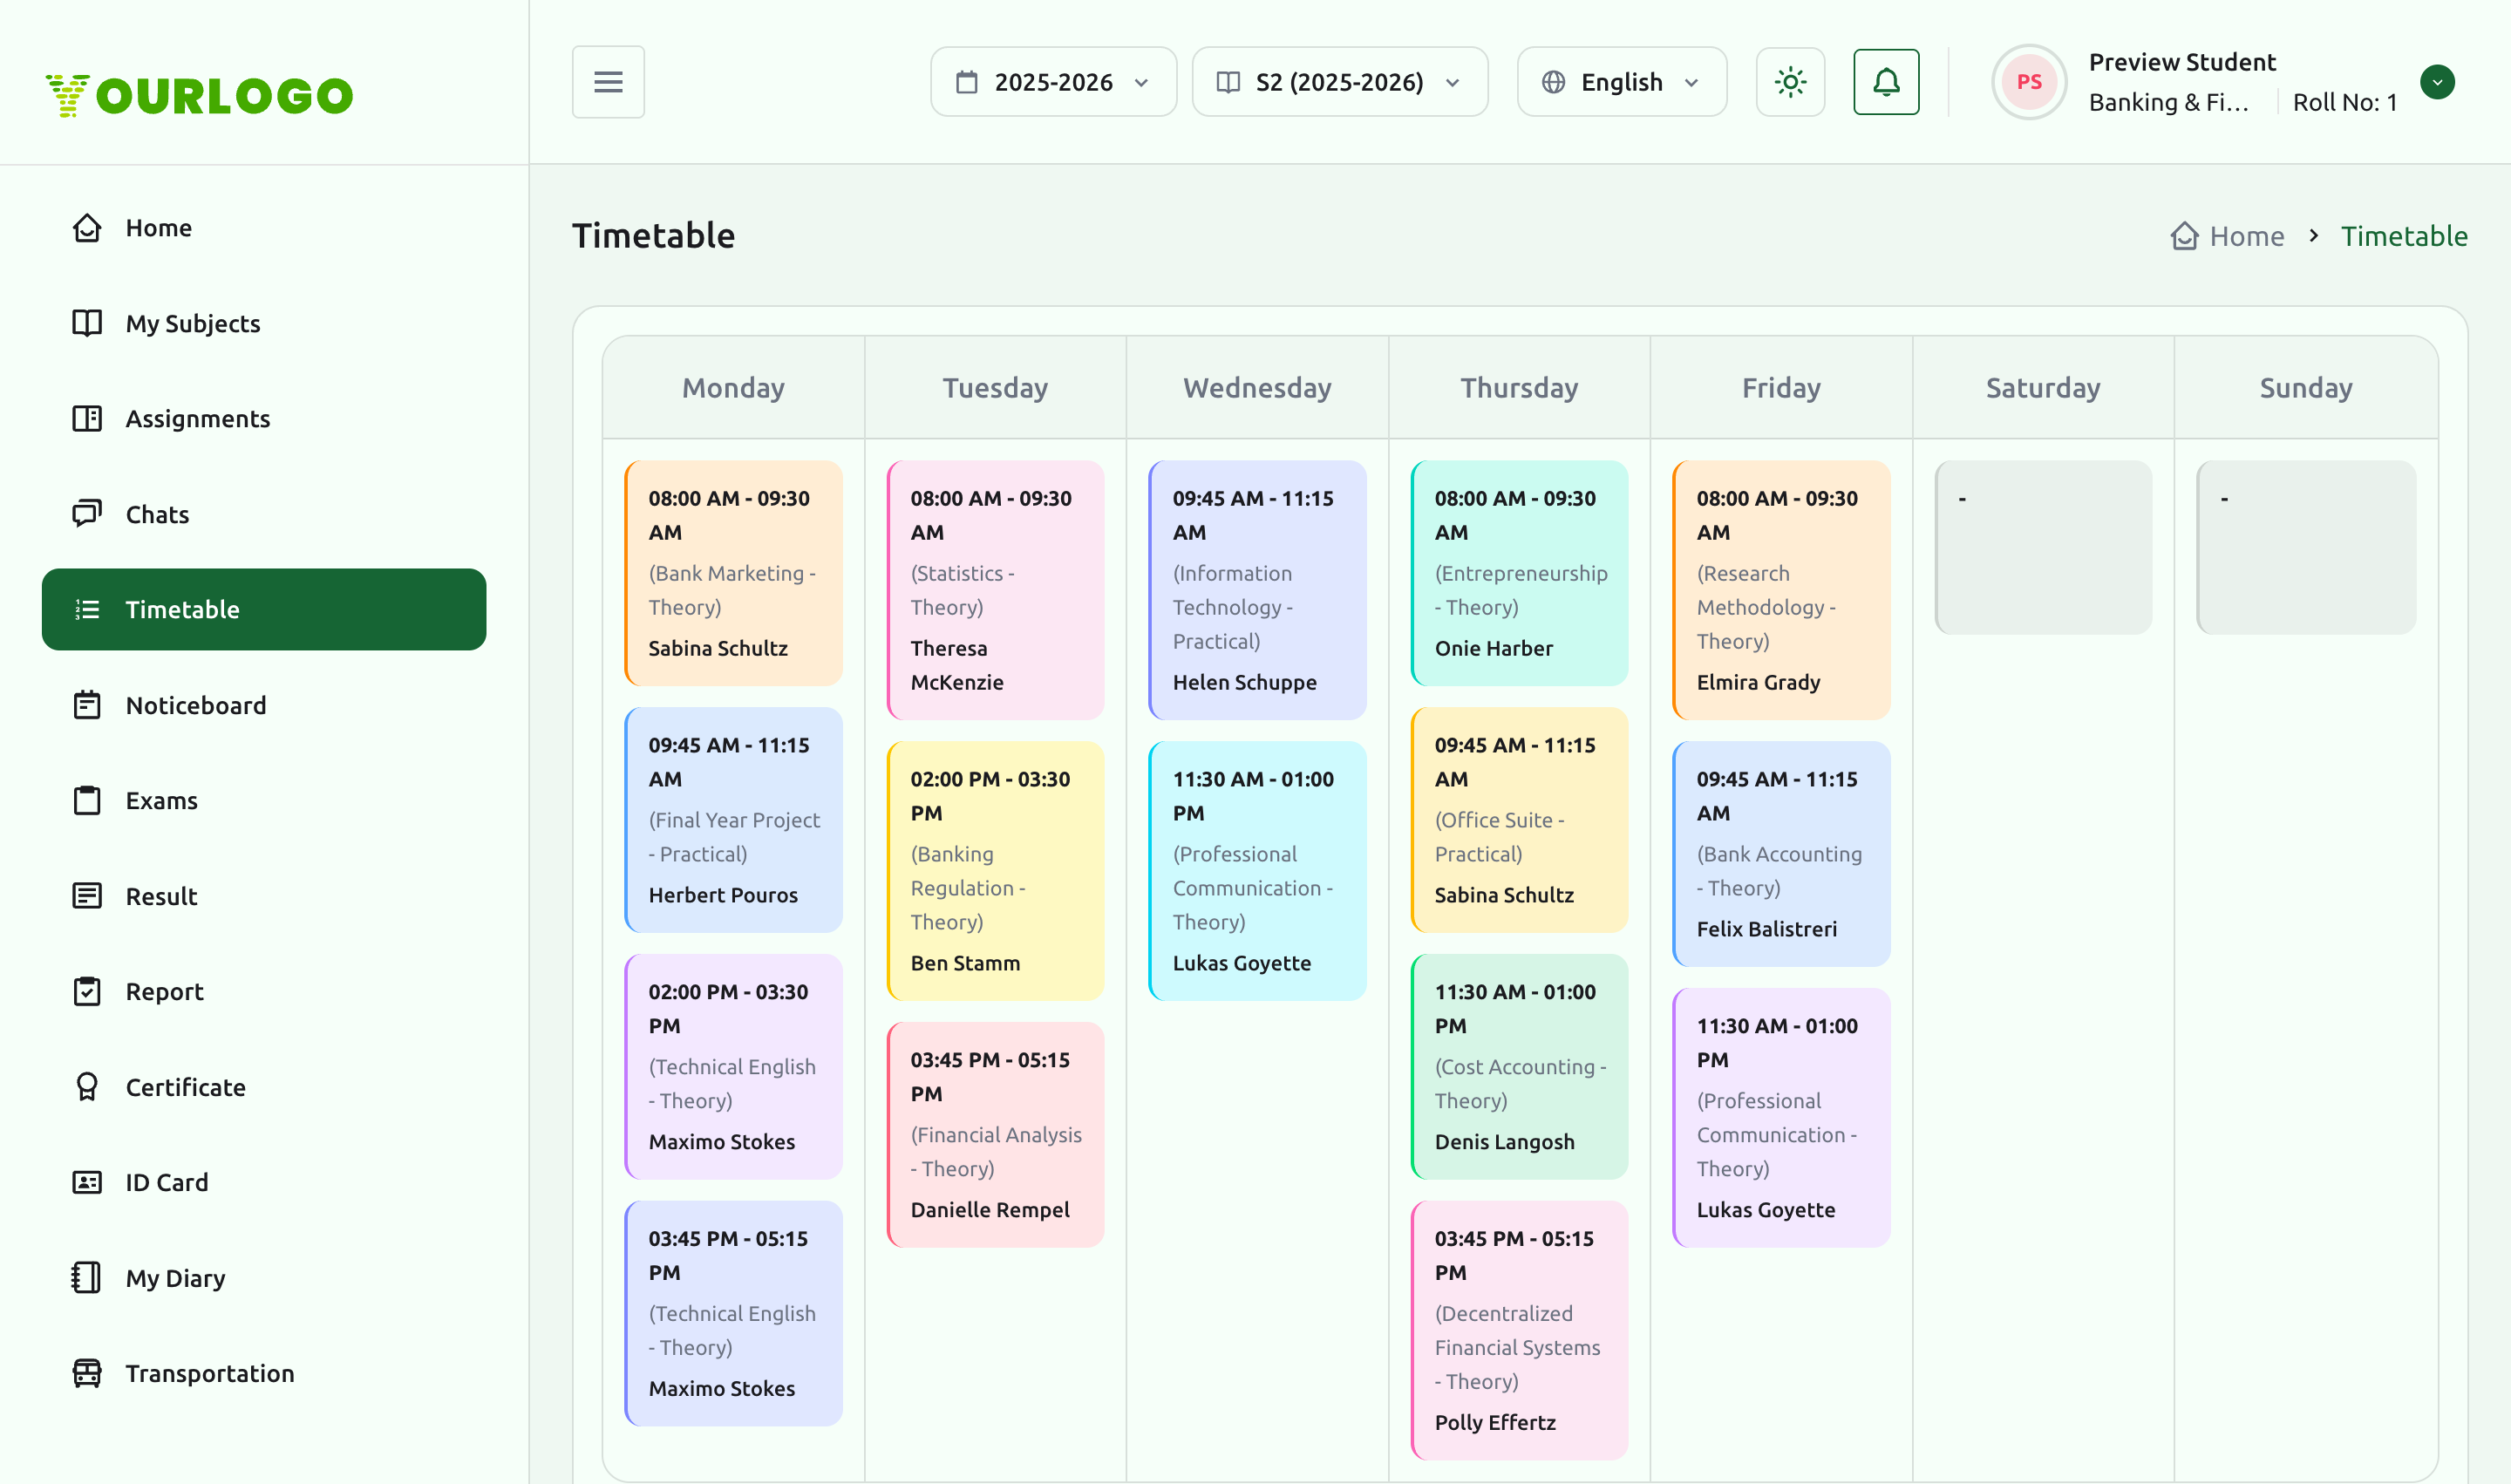Follow the Home breadcrumb link

(x=2246, y=236)
